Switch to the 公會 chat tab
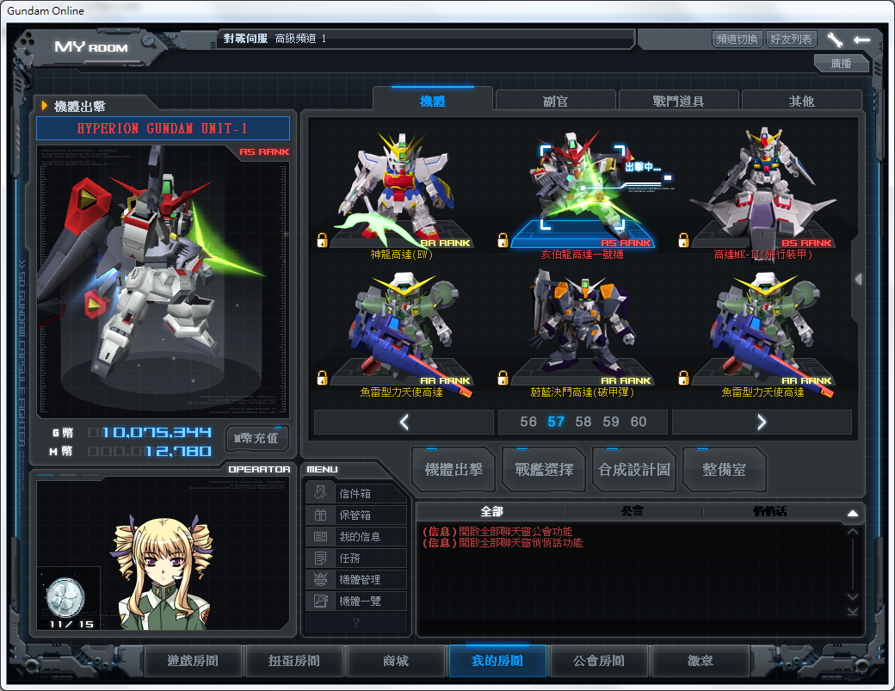 [x=633, y=511]
